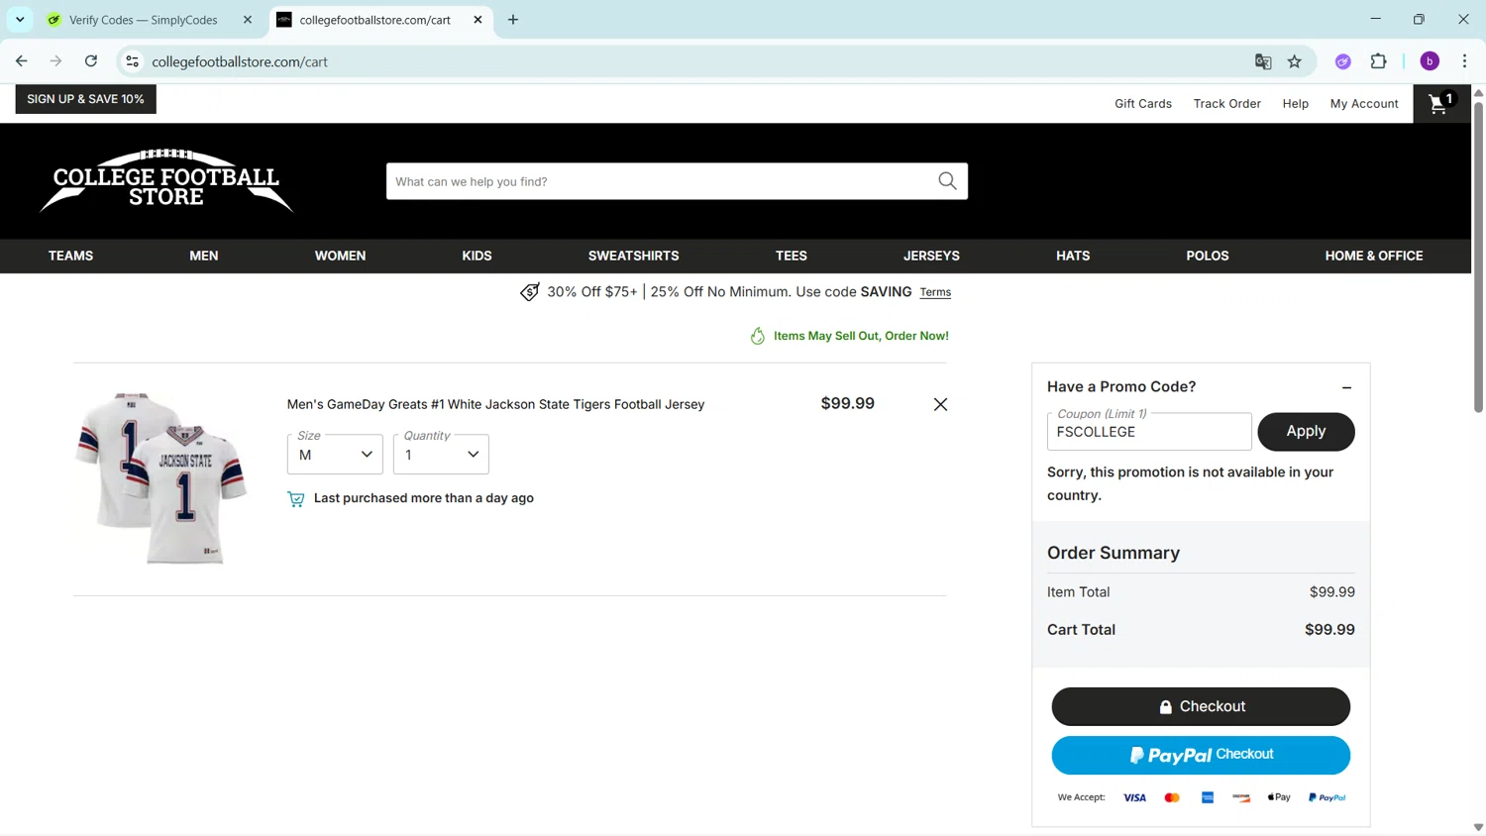
Task: Open the JERSEYS menu
Action: (931, 256)
